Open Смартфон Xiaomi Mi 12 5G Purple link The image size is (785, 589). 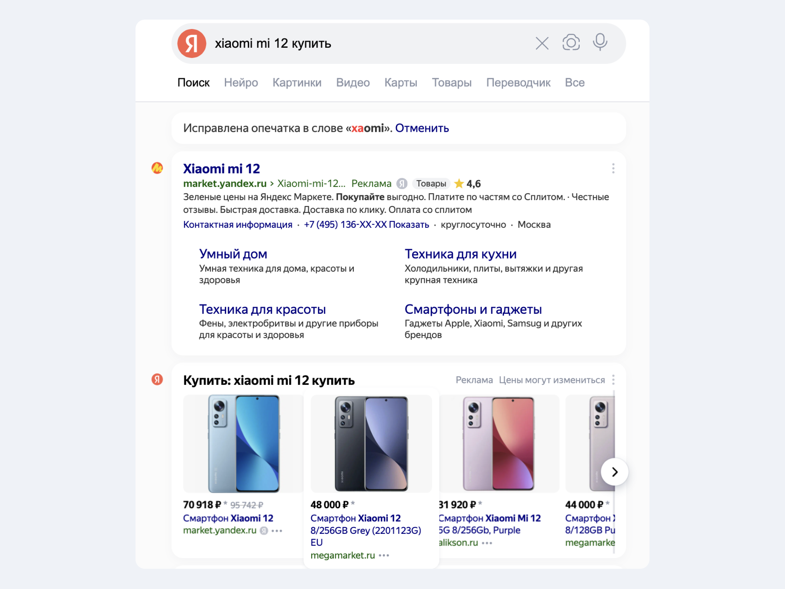click(x=489, y=524)
